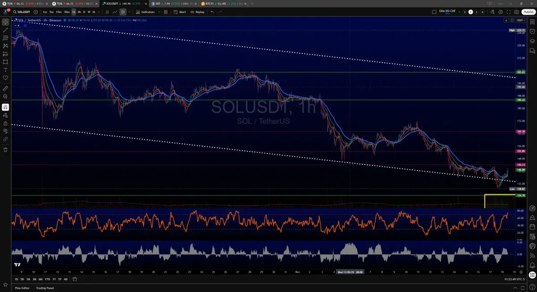Image resolution: width=537 pixels, height=292 pixels.
Task: Open quick search icon
Action: [492, 12]
